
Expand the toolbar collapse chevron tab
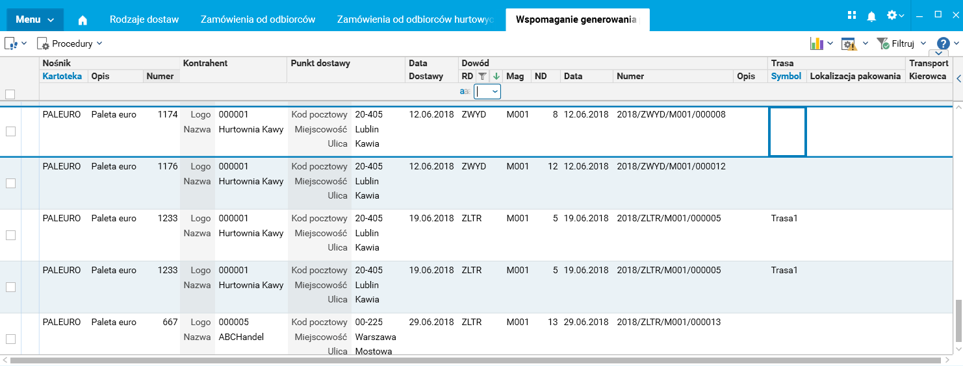click(939, 53)
